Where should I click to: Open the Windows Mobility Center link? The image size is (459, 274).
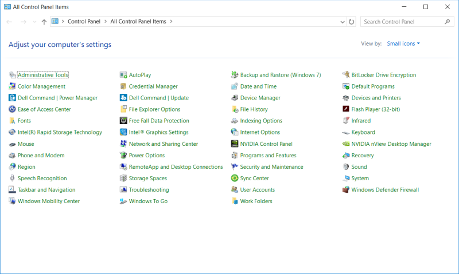tap(49, 201)
